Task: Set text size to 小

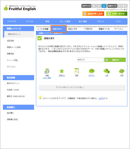Action: 104,6
